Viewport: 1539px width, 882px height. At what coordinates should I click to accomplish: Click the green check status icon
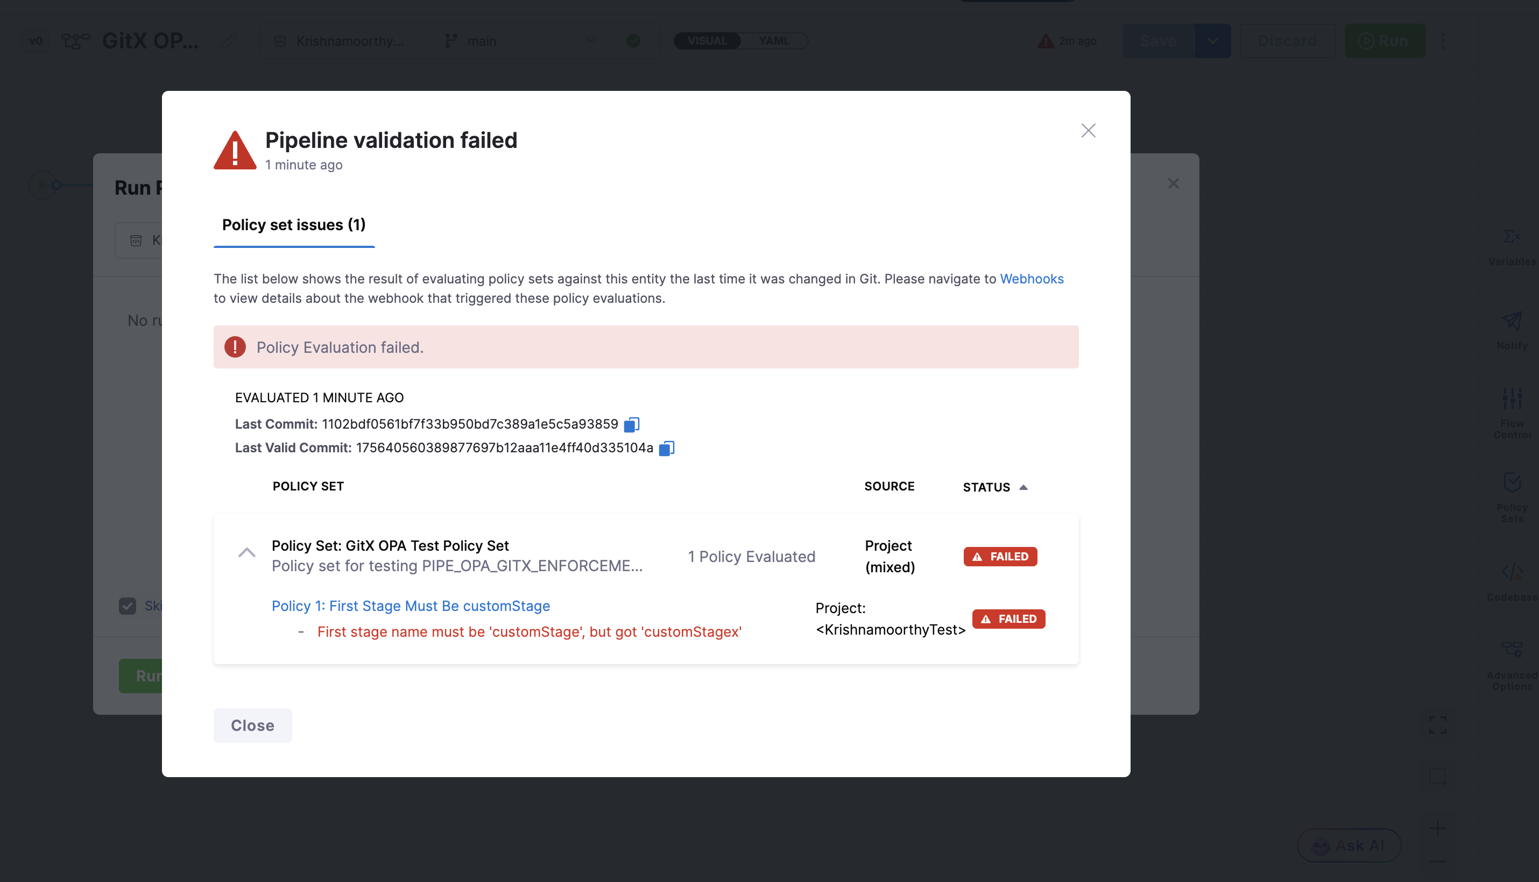[x=633, y=40]
